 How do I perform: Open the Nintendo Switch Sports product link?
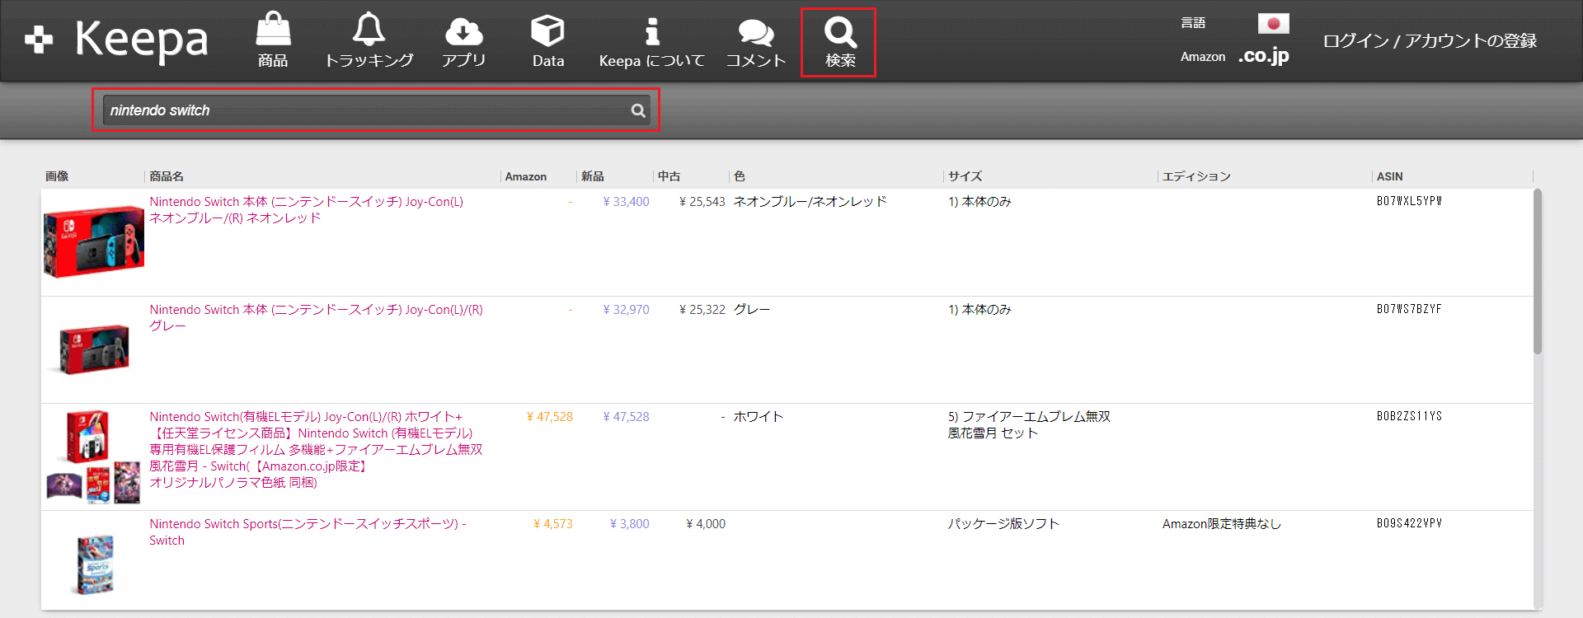tap(307, 524)
